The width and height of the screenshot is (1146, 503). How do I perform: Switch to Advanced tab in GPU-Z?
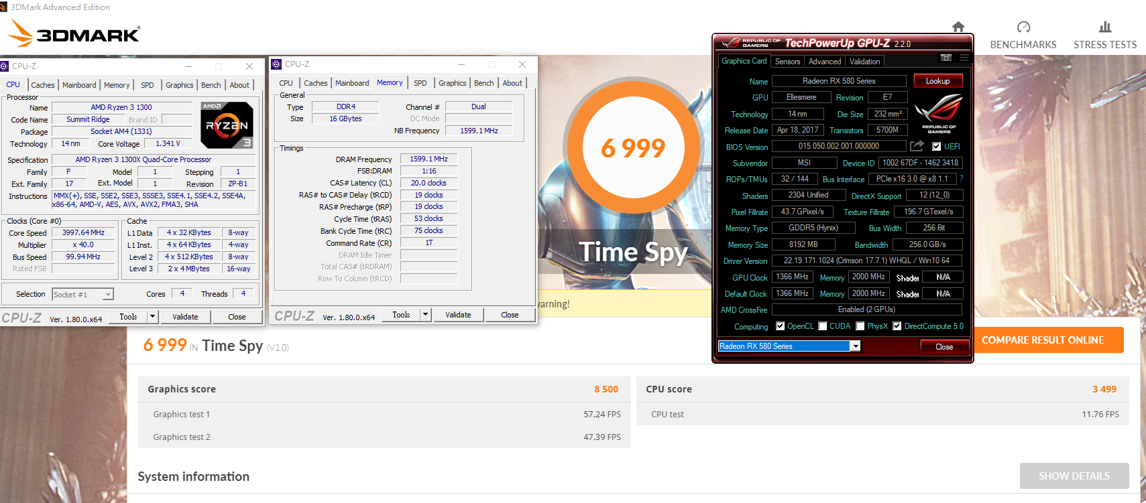825,62
